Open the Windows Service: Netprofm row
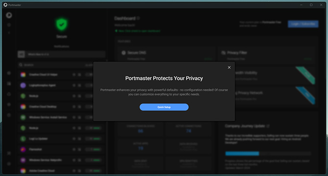This screenshot has height=176, width=328. point(61,160)
